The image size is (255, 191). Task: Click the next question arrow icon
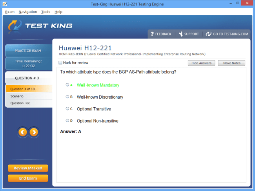[34, 132]
